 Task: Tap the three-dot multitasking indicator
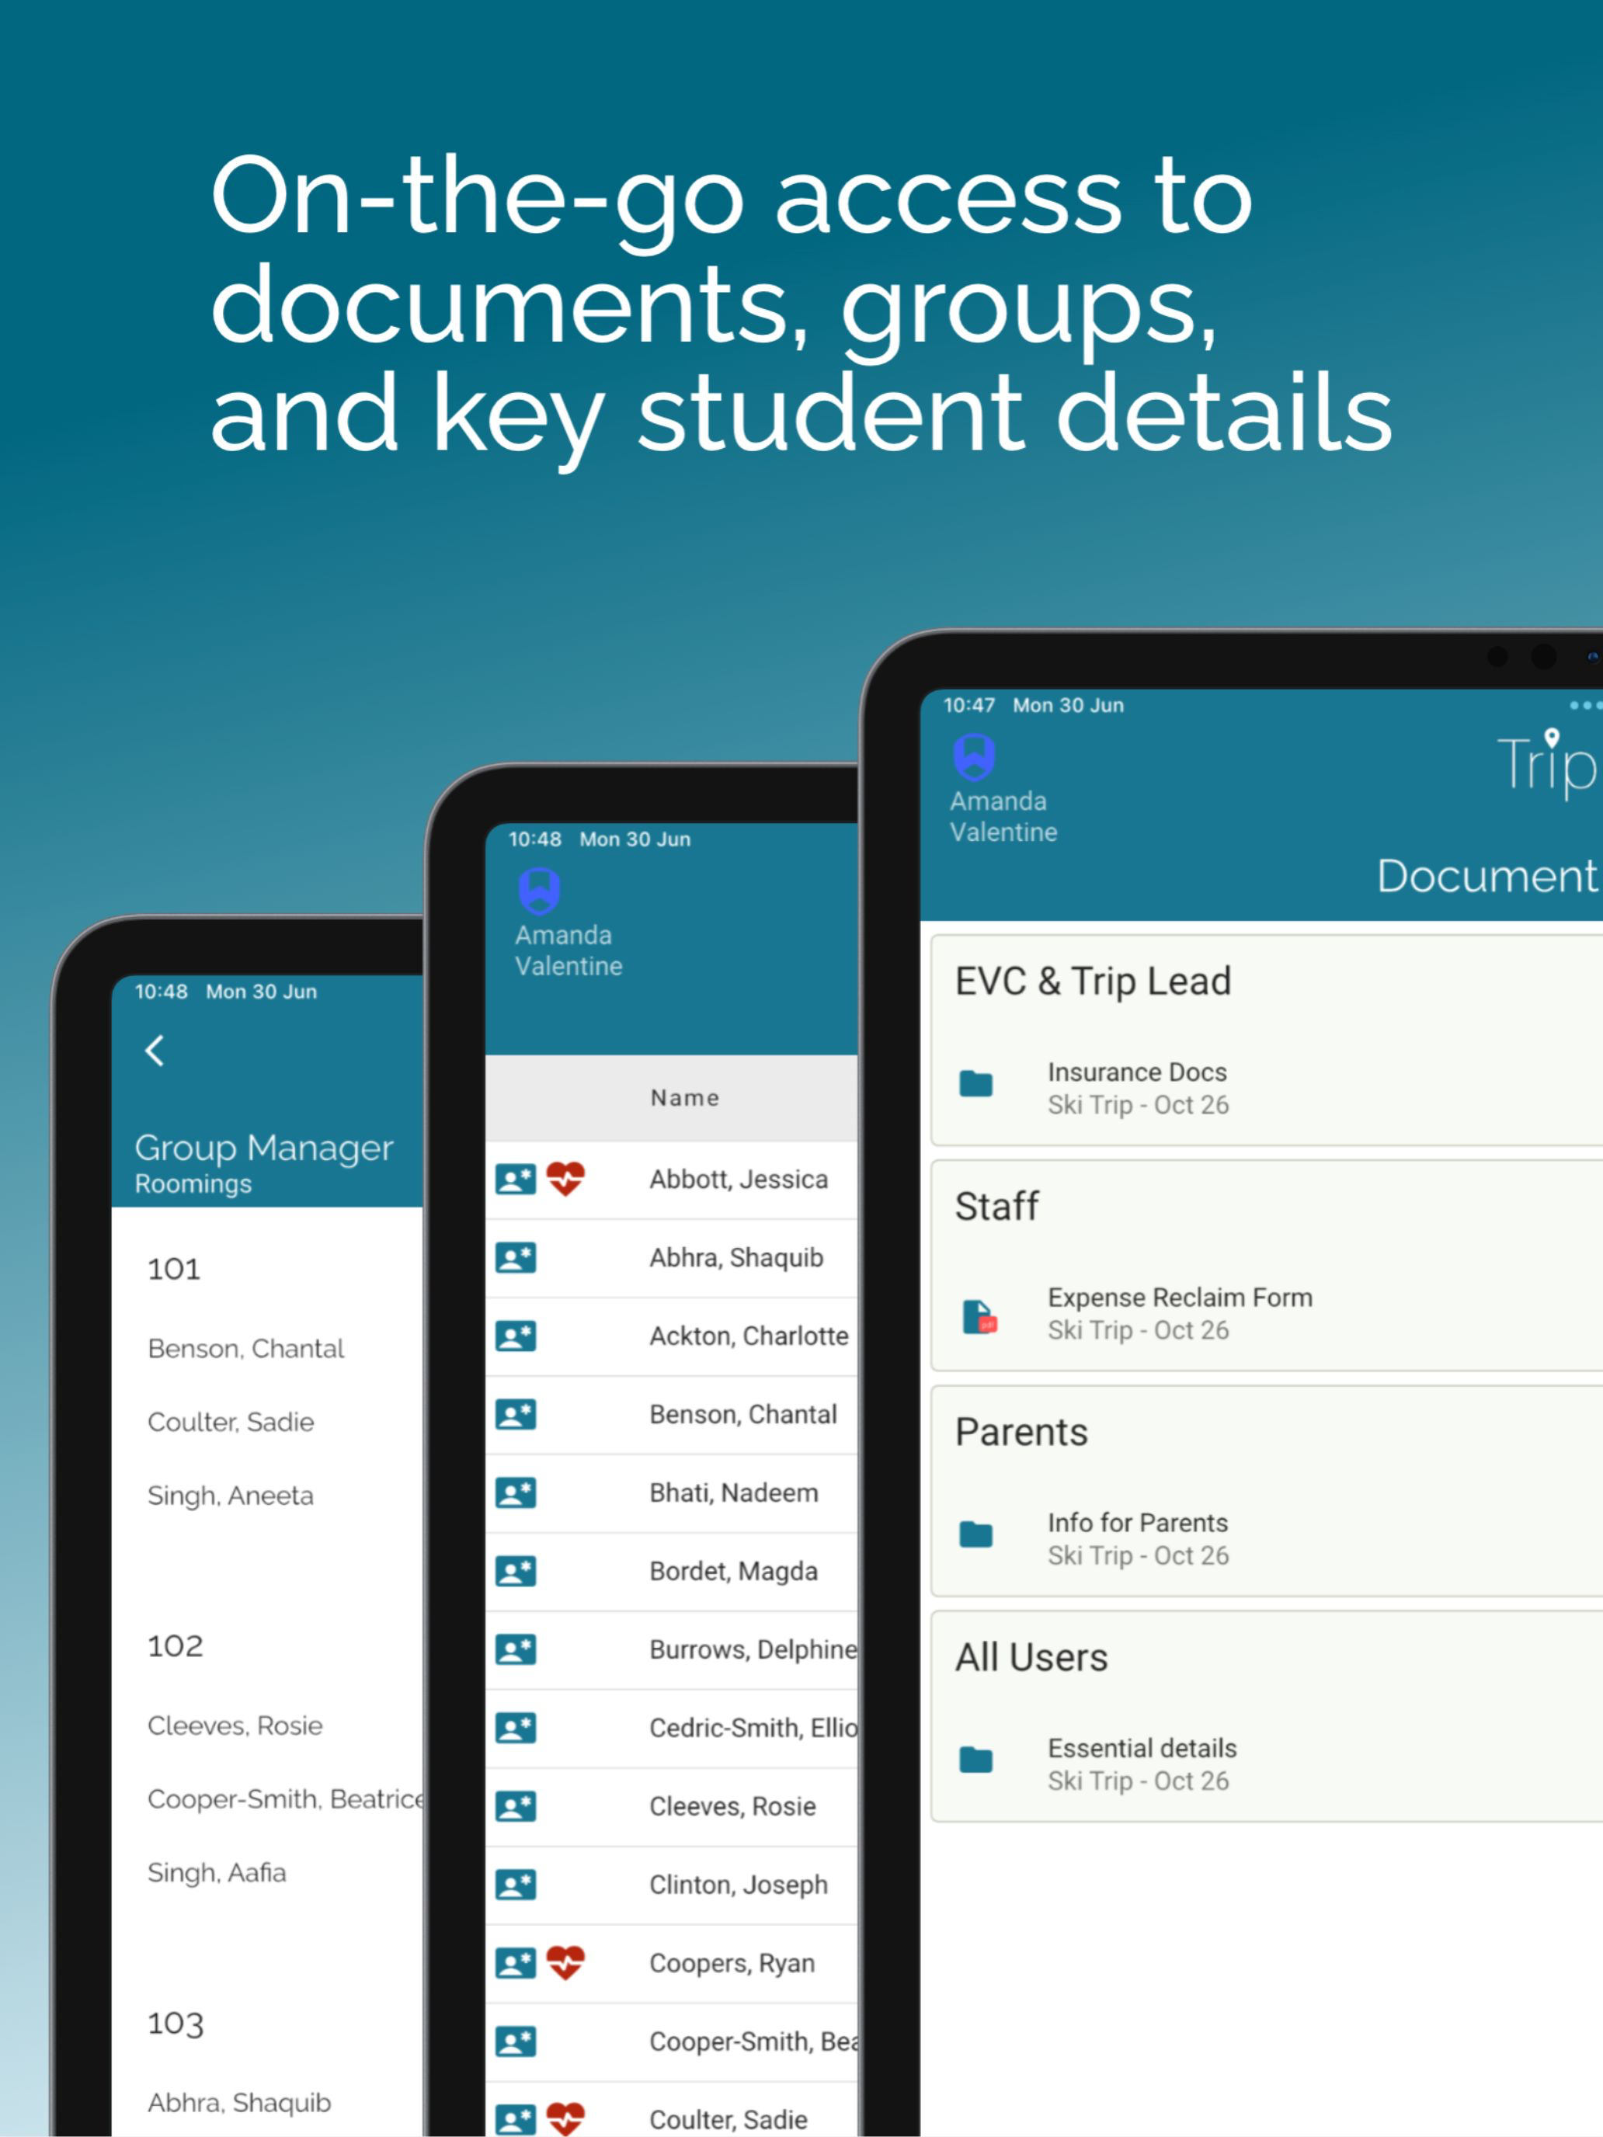click(x=1586, y=705)
